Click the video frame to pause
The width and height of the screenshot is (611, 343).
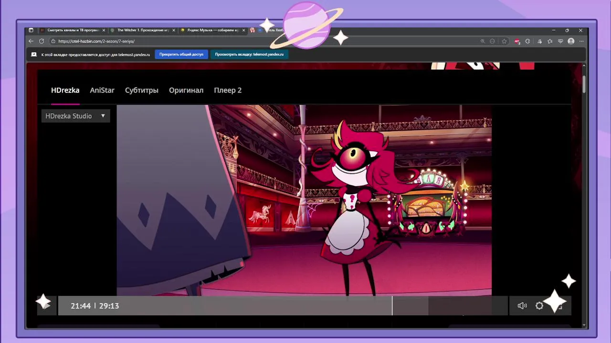(x=304, y=200)
